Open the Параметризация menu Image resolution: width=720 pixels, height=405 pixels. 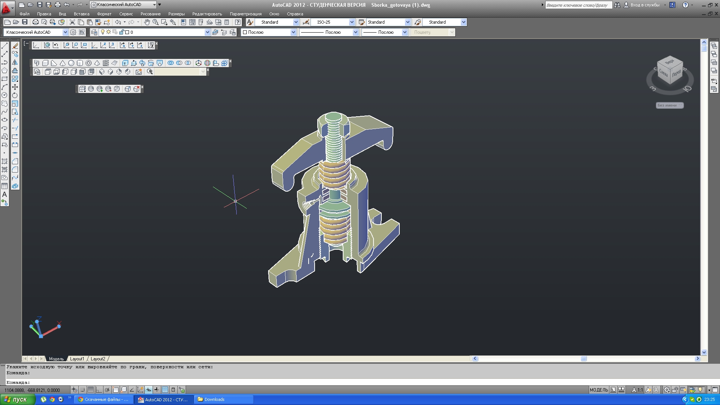[x=246, y=14]
